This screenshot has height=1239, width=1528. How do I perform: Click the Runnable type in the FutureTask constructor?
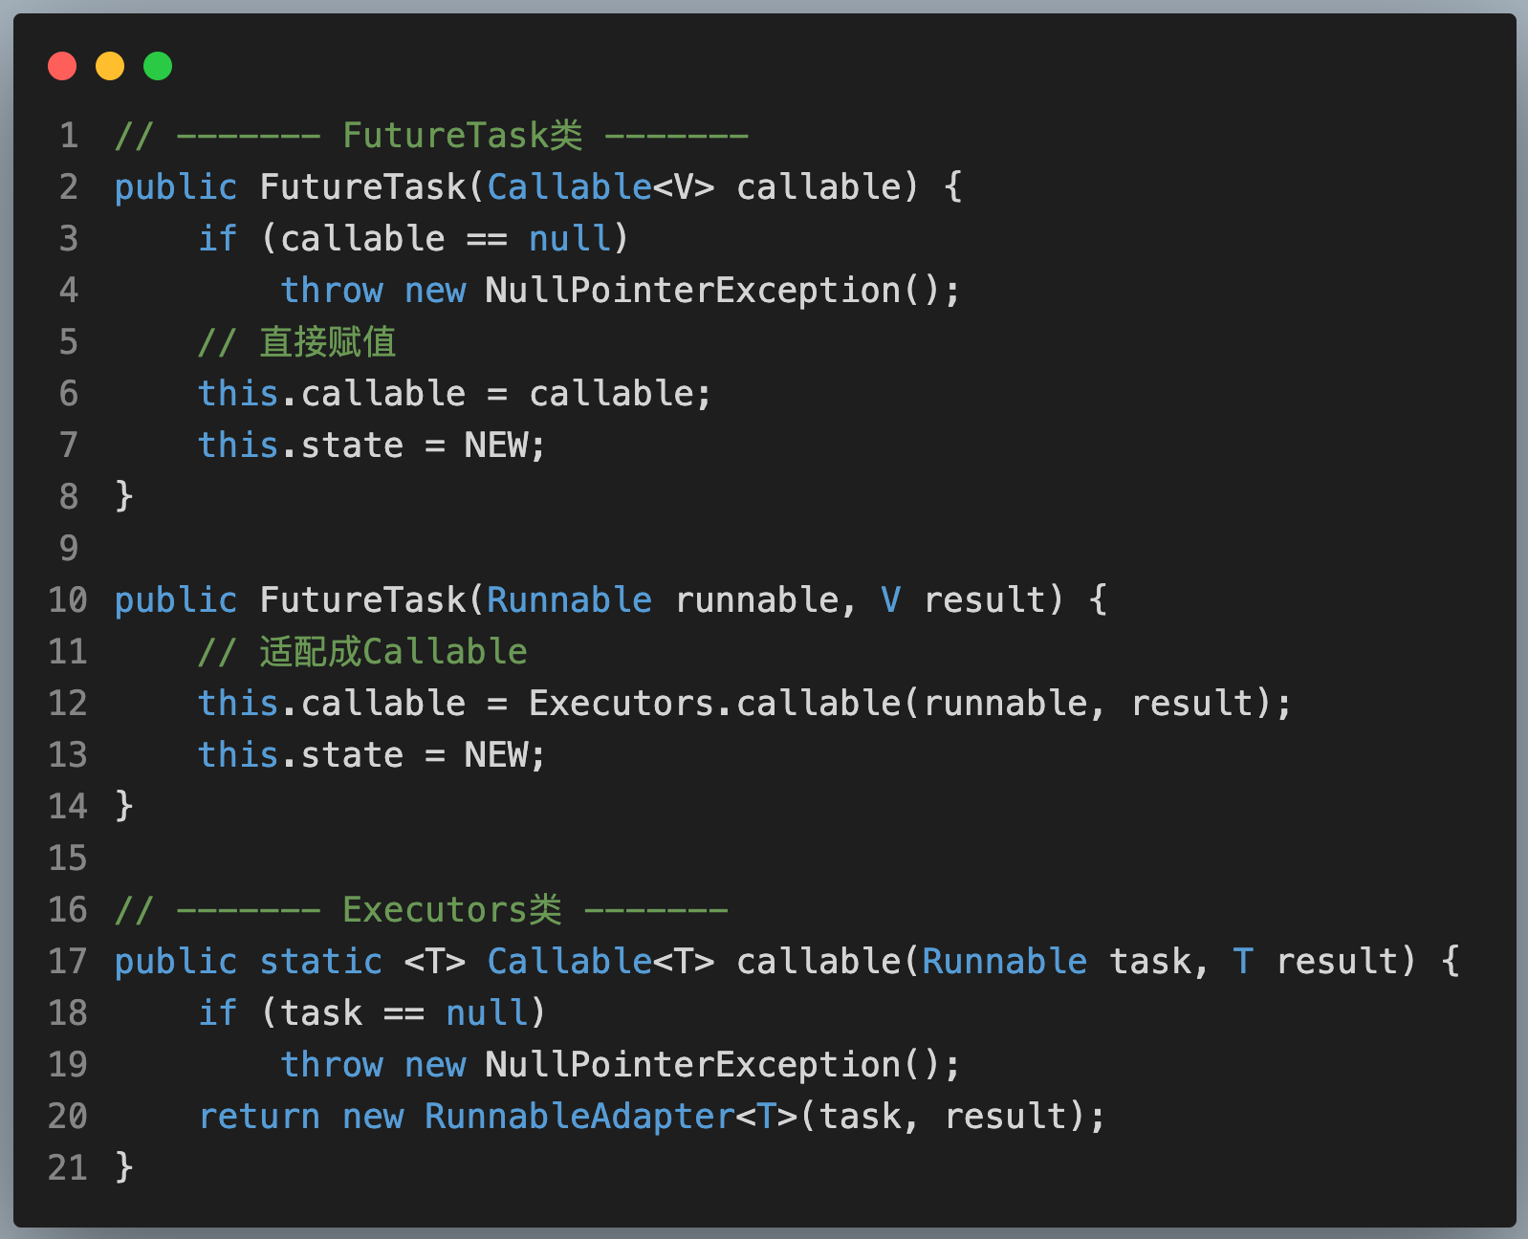(569, 600)
